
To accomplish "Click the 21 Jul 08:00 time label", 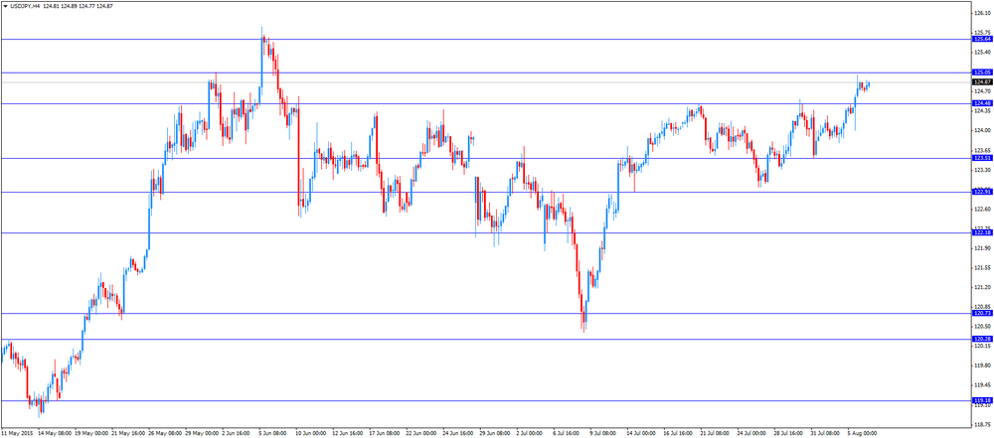I will pyautogui.click(x=716, y=434).
